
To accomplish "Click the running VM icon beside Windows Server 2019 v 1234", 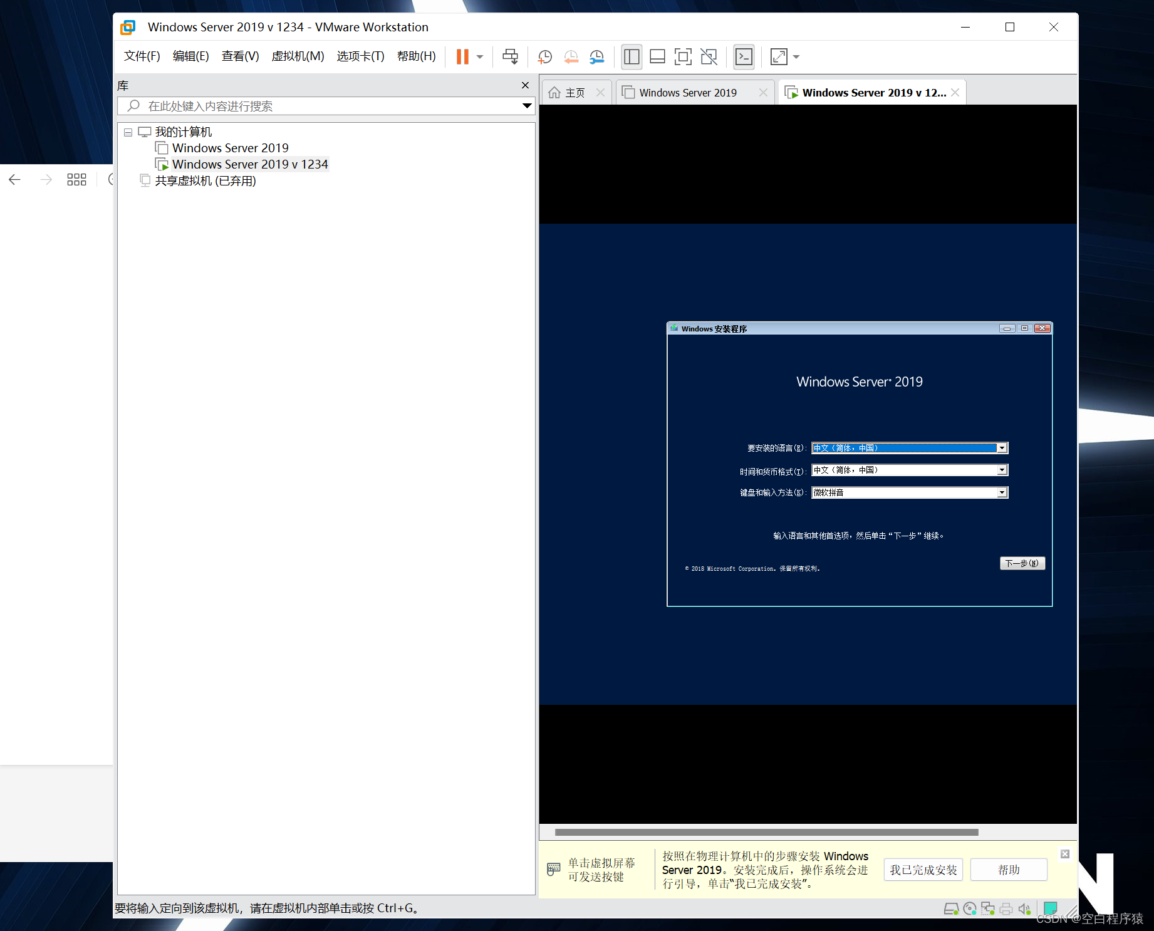I will tap(162, 165).
